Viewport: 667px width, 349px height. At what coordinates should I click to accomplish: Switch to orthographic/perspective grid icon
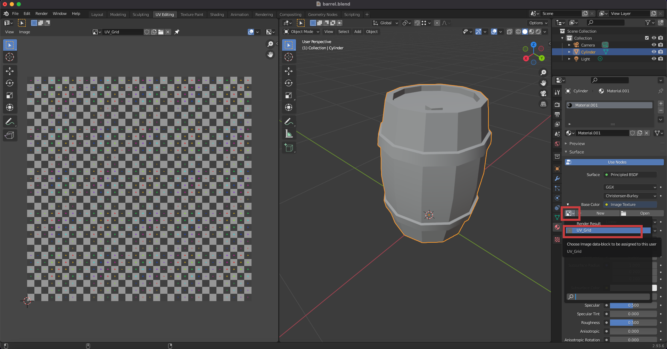tap(543, 104)
